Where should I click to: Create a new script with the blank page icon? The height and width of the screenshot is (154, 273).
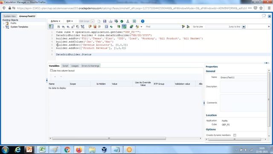[x=99, y=21]
